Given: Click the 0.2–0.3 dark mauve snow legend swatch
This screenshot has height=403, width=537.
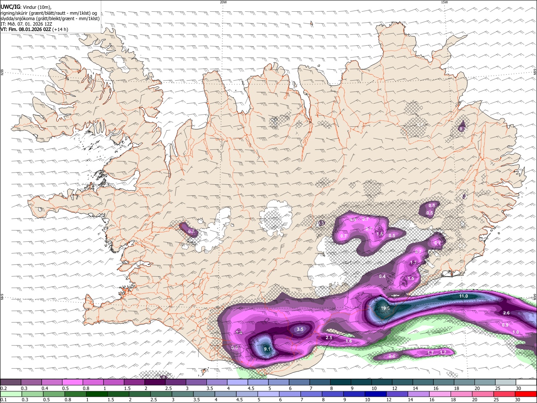Looking at the screenshot, I should point(10,382).
